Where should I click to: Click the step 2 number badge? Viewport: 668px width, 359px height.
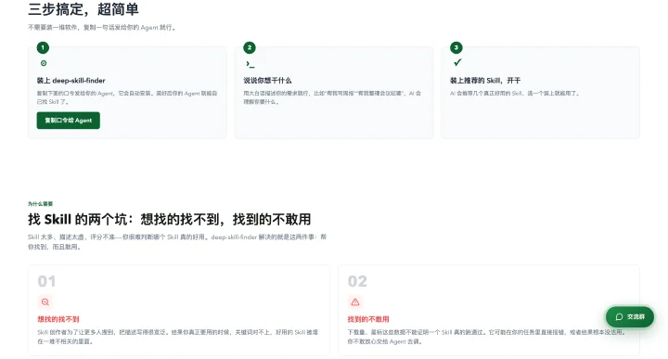pyautogui.click(x=250, y=47)
